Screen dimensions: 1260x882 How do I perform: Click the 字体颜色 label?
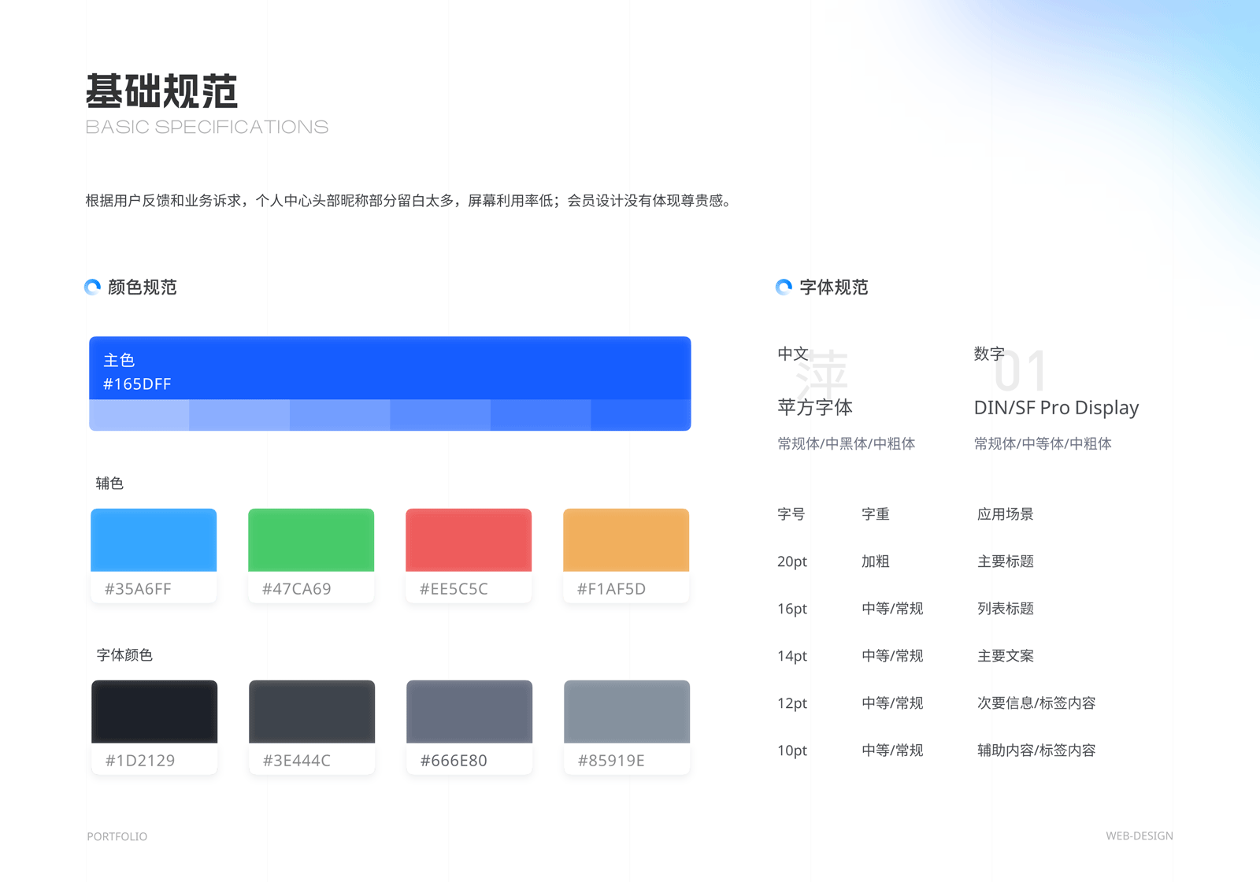click(124, 654)
